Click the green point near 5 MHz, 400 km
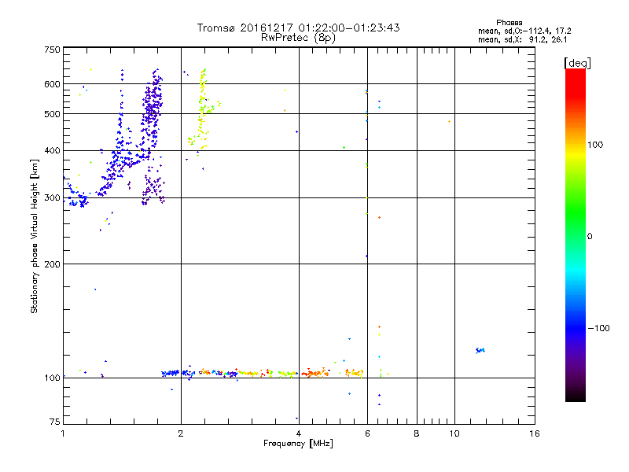629x472 pixels. (344, 148)
